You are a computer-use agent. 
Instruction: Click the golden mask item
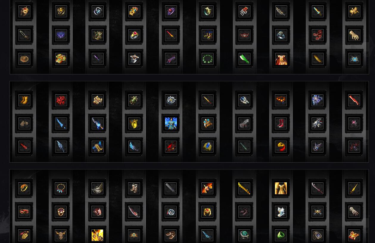pyautogui.click(x=134, y=123)
